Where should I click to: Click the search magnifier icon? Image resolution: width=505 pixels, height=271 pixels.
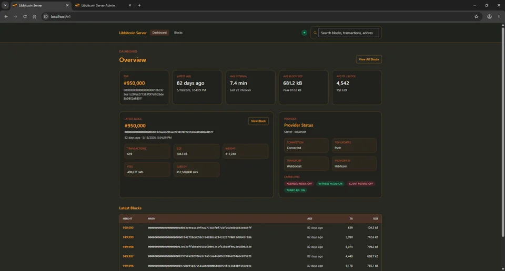315,33
